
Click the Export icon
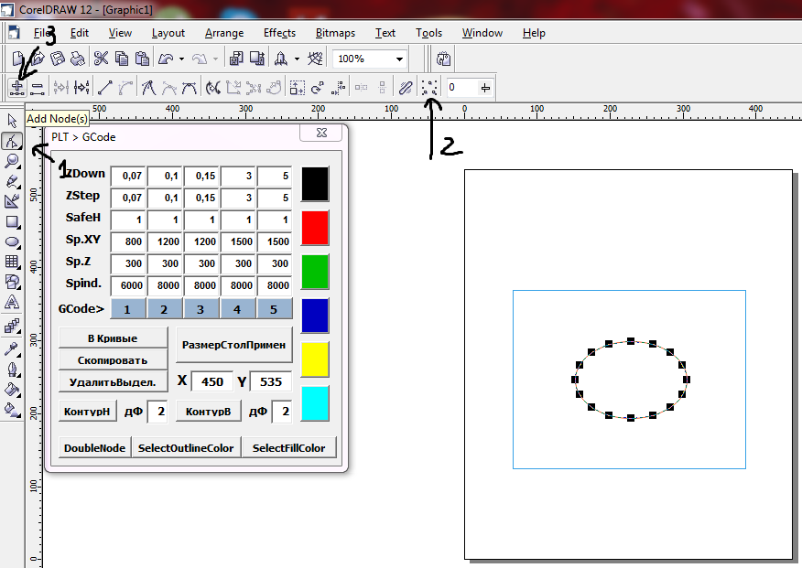(256, 59)
